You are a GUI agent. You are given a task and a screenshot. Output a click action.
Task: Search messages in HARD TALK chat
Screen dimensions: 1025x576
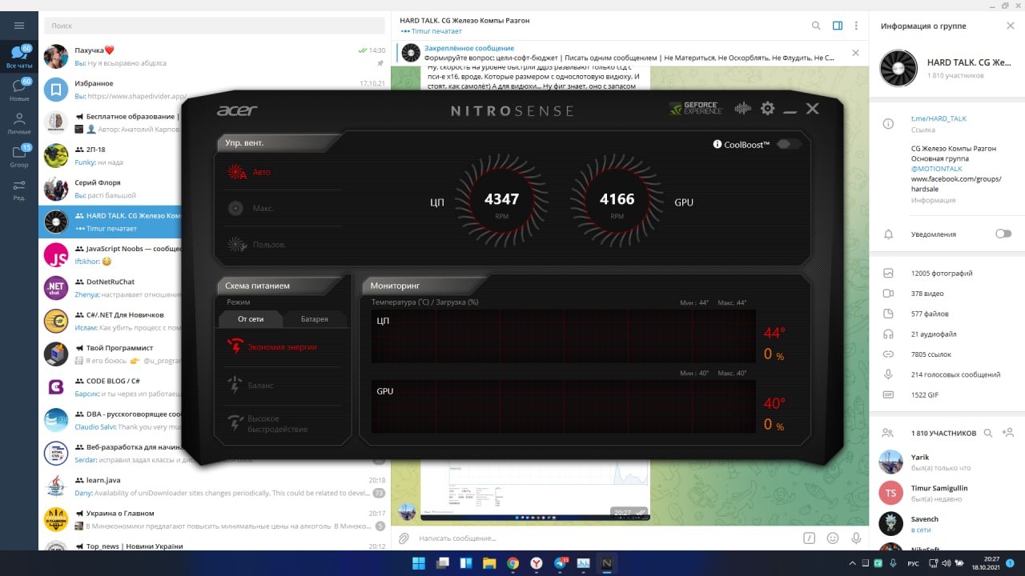(816, 26)
